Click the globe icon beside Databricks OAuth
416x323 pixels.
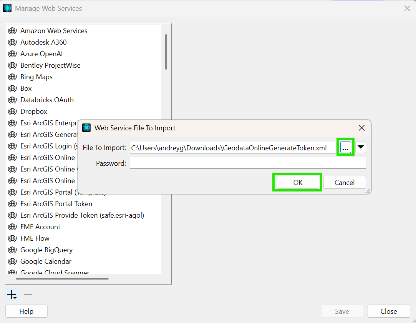pos(12,100)
